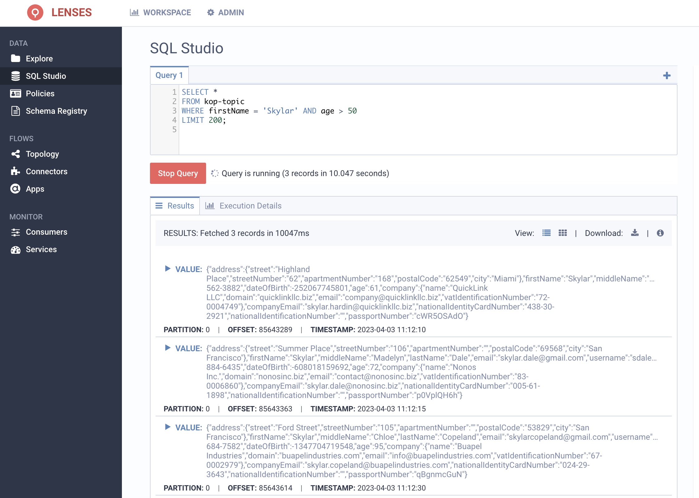Screen dimensions: 699x498
Task: Expand the third VALUE record
Action: point(168,427)
